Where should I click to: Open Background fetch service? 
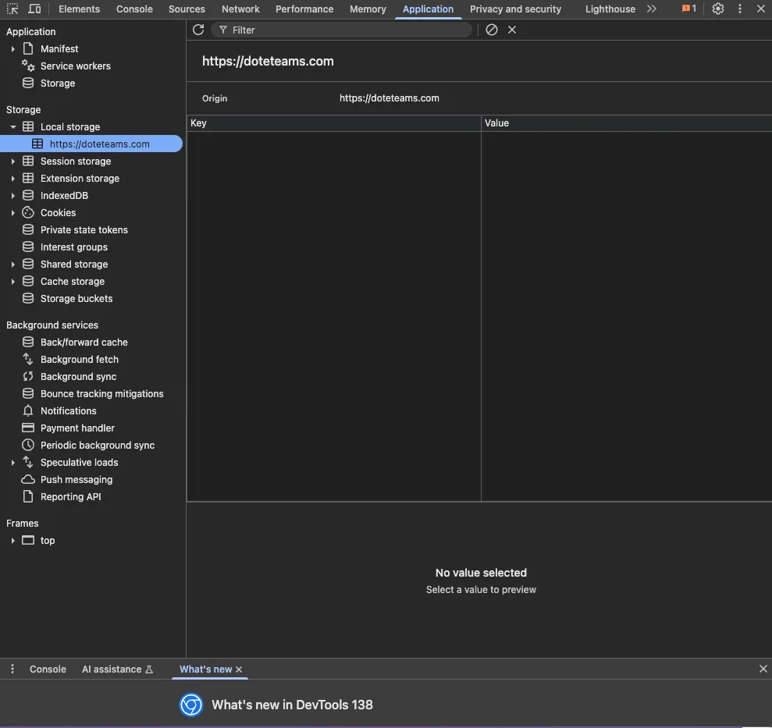(x=80, y=360)
